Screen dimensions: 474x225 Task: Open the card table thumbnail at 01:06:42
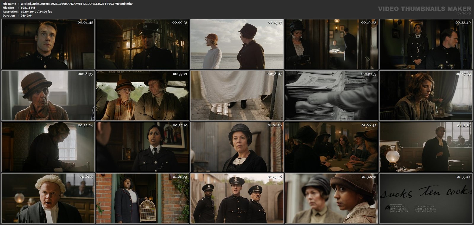pos(332,147)
